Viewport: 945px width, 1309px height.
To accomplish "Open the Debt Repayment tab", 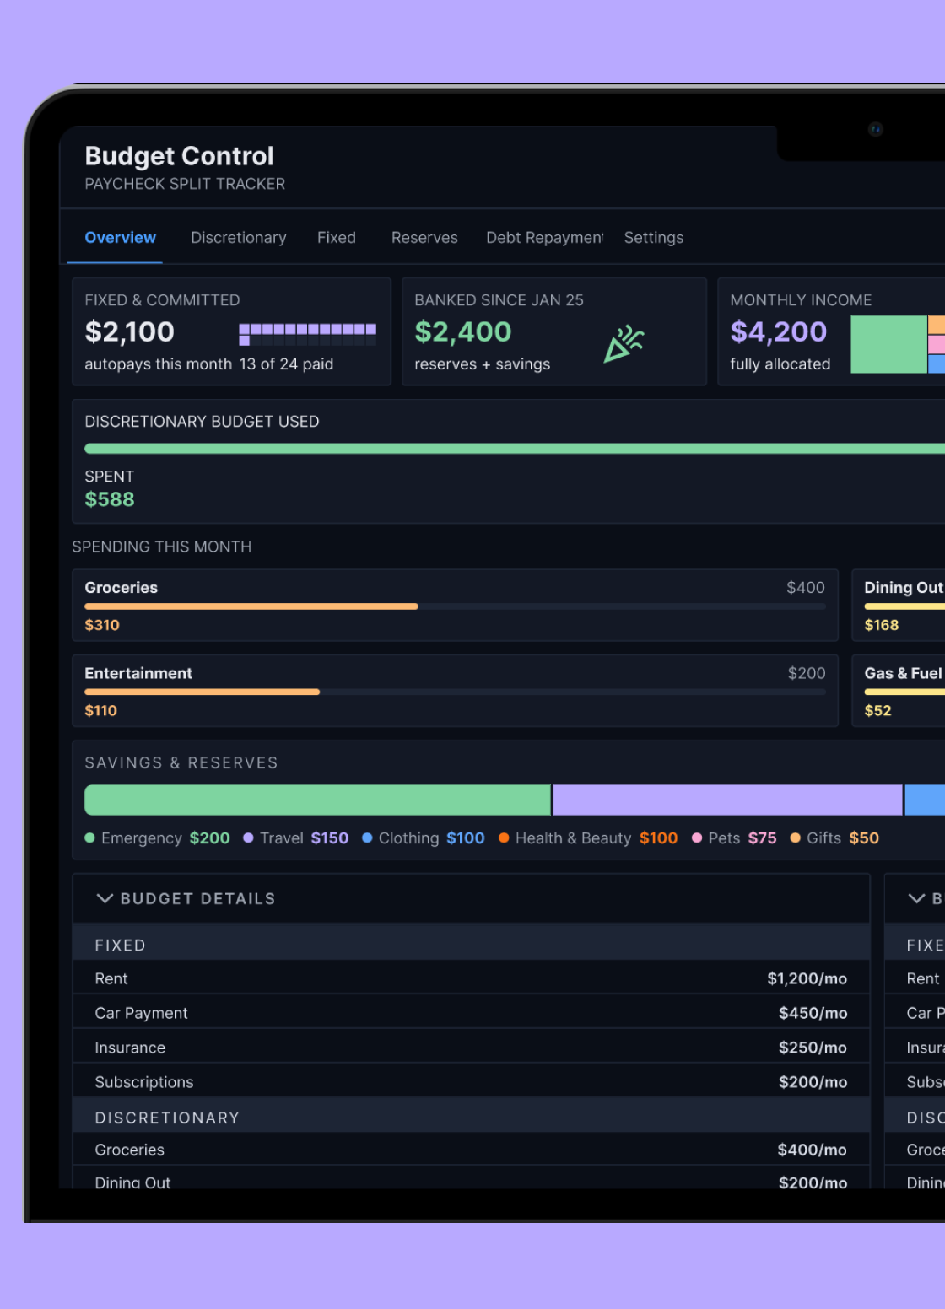I will click(544, 238).
